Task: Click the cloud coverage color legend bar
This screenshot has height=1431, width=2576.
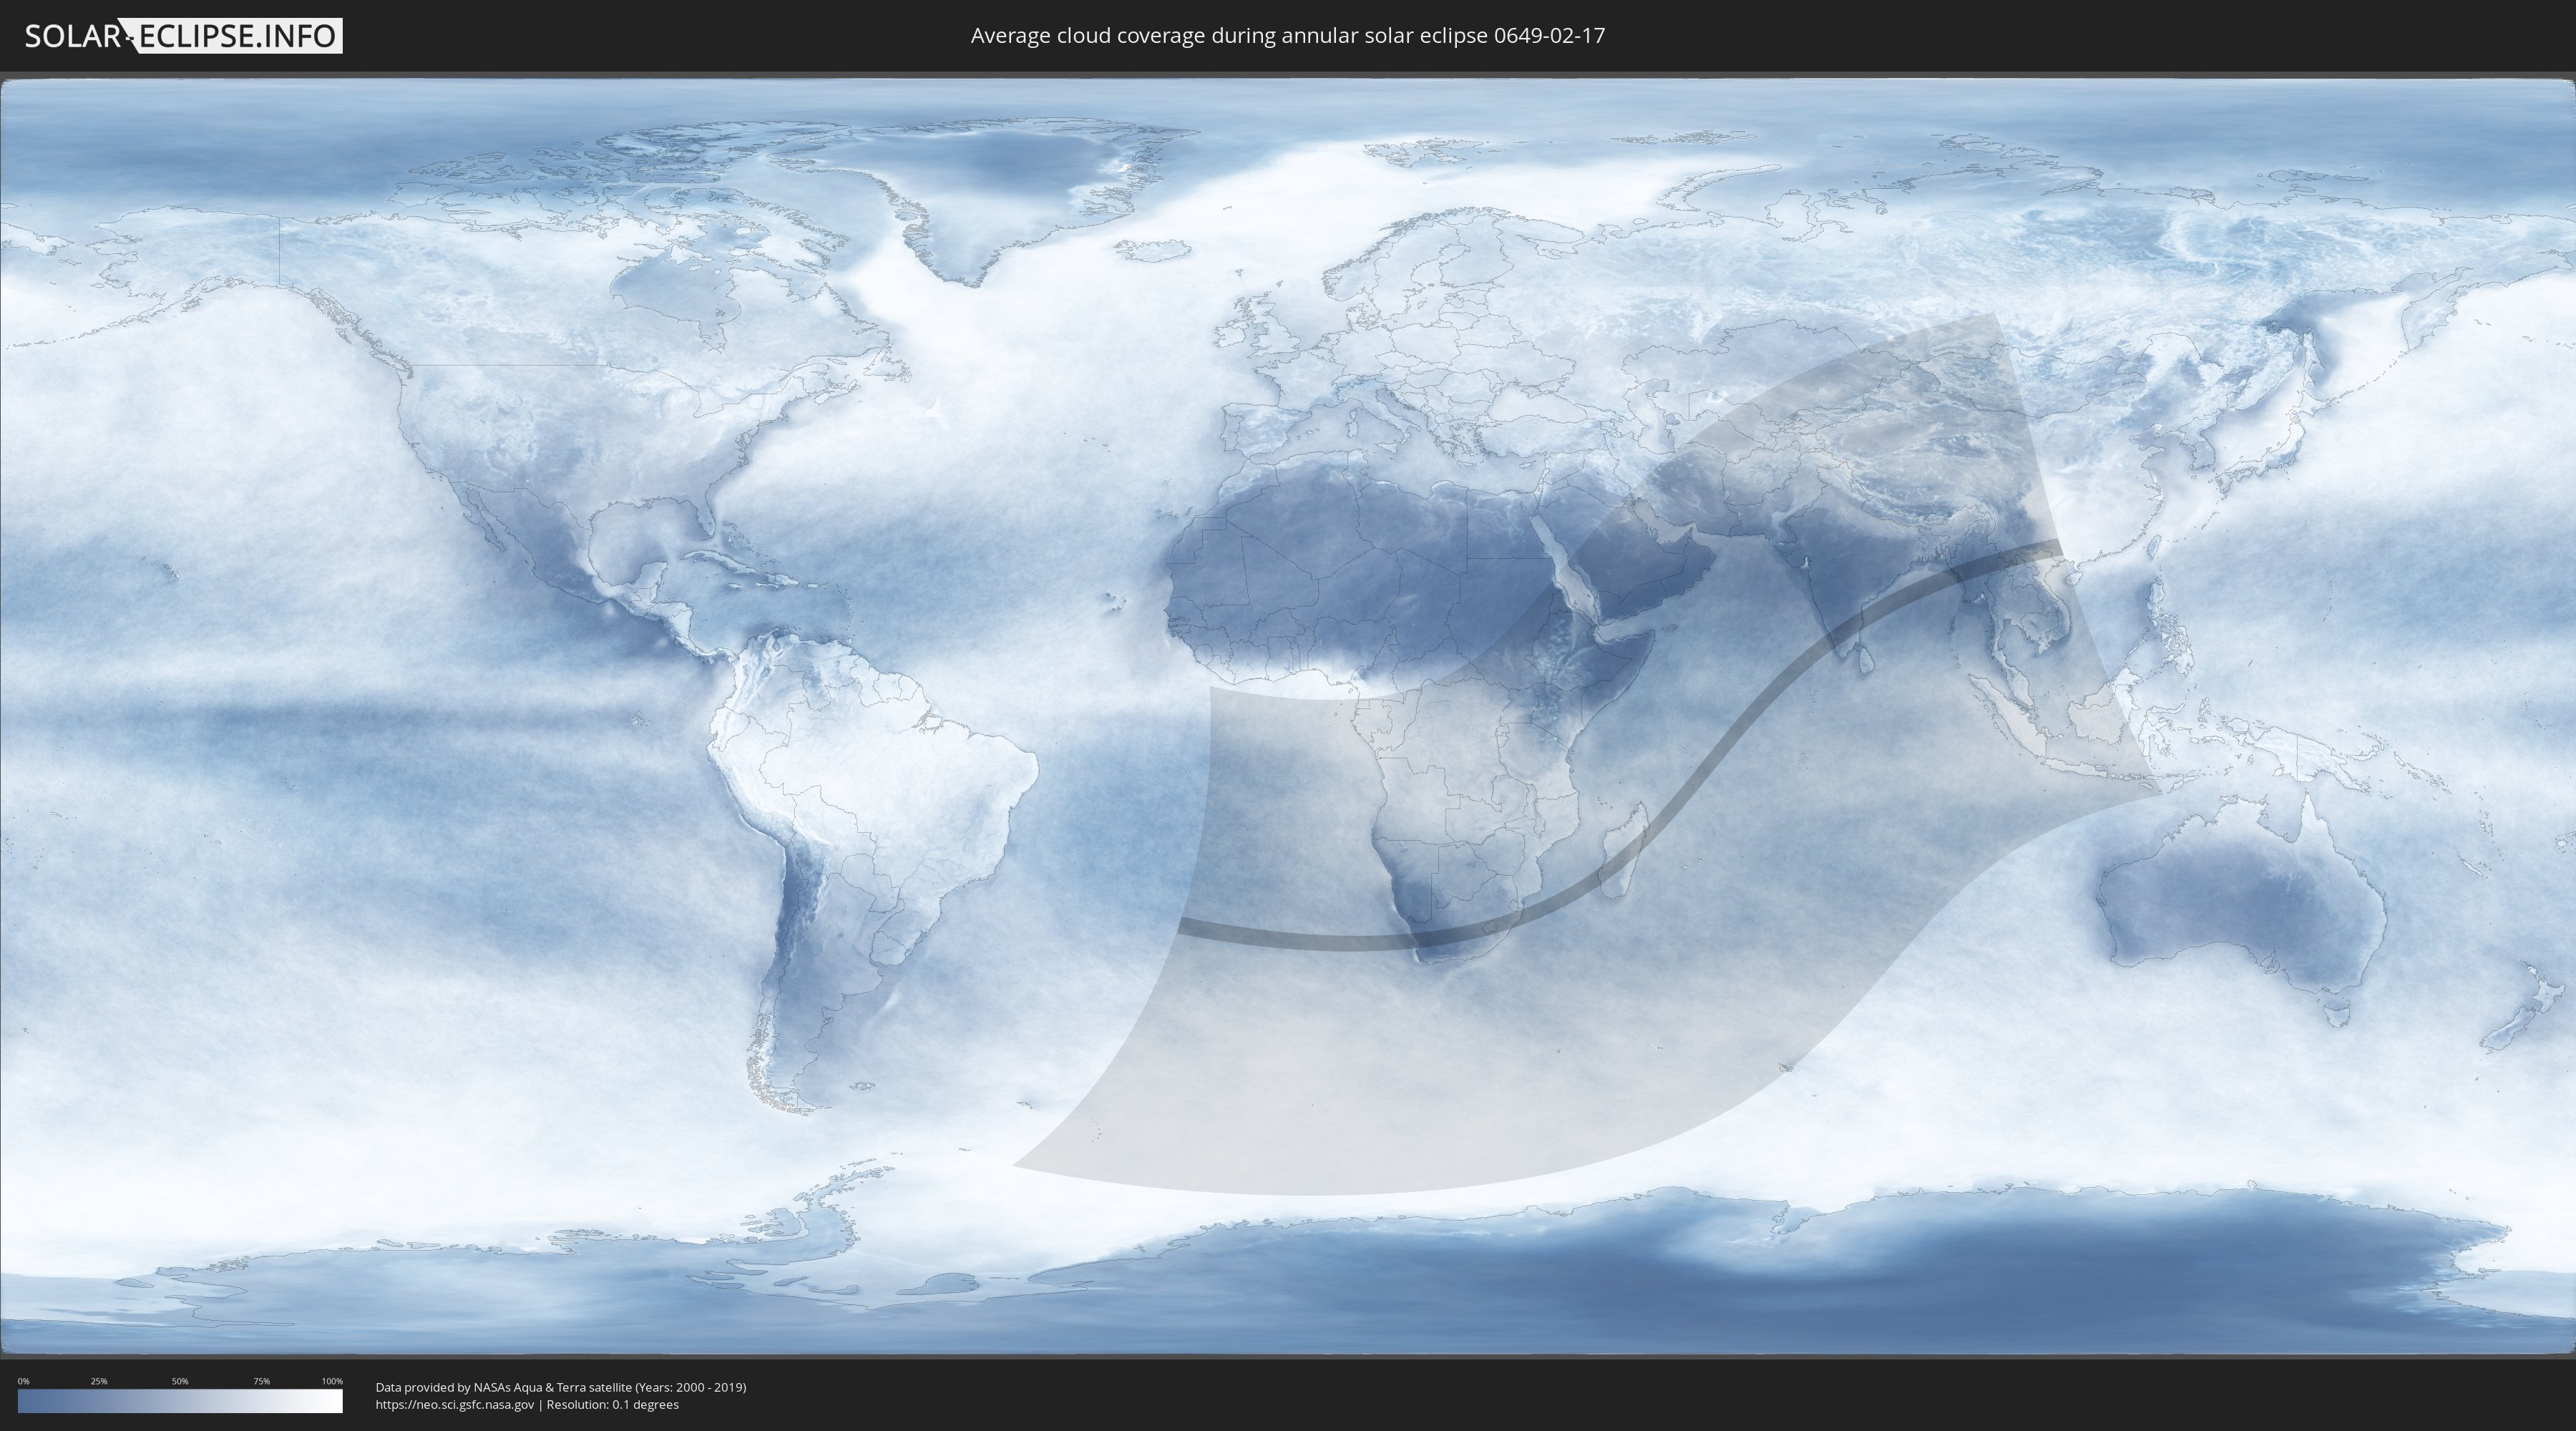Action: point(180,1401)
